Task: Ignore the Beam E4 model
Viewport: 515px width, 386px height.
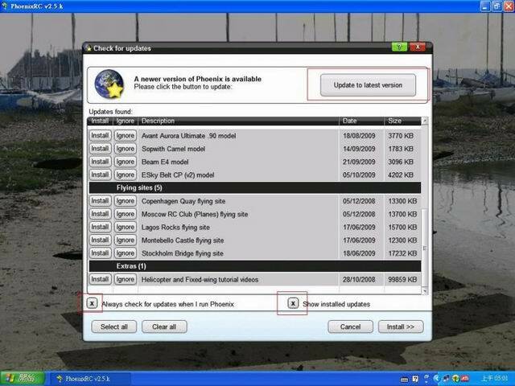Action: coord(126,162)
